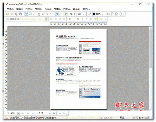156x122 pixels.
Task: Select the Zoom magnifier tool
Action: click(43, 14)
